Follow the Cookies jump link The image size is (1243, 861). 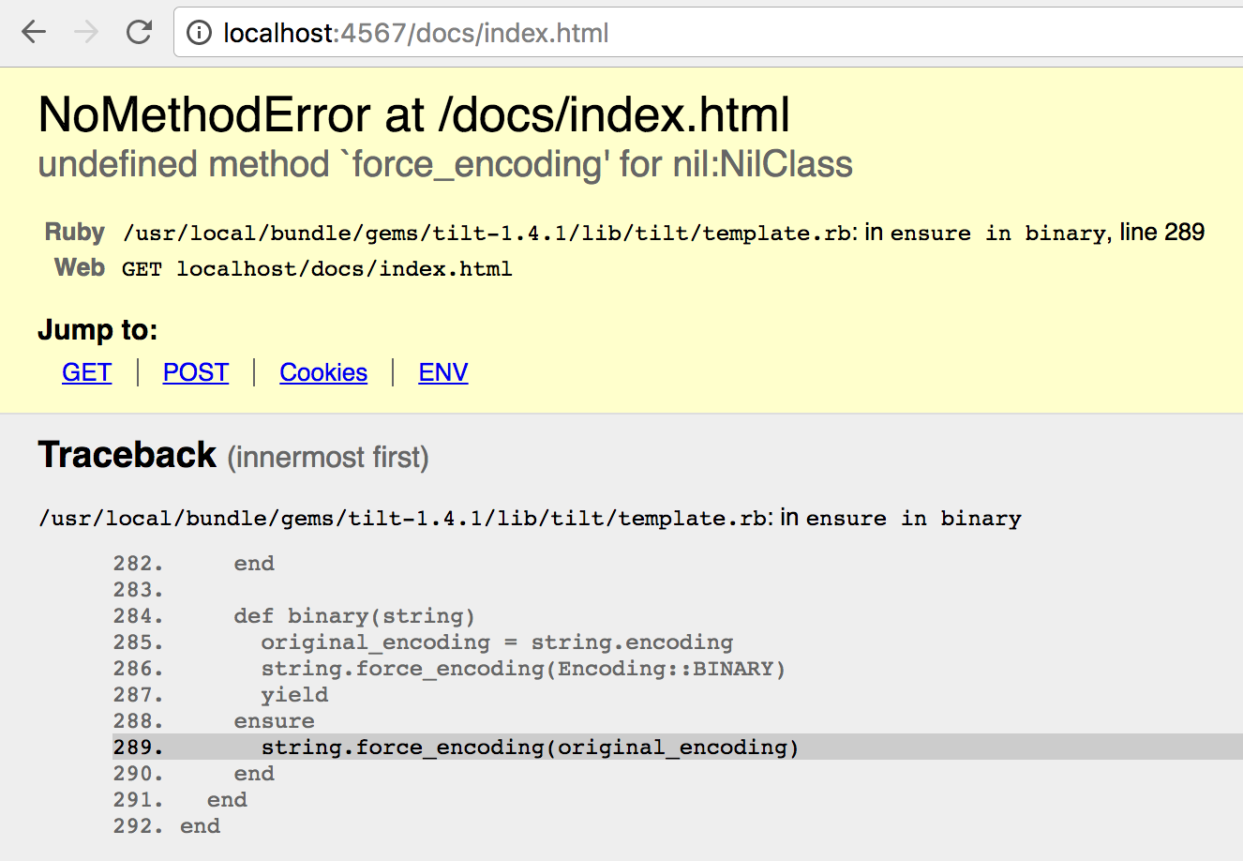[322, 372]
